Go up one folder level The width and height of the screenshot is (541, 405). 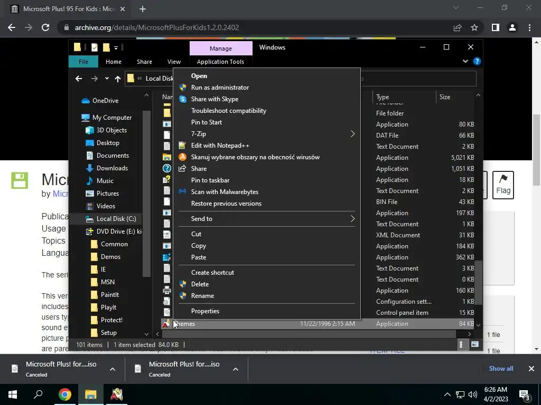(x=118, y=79)
